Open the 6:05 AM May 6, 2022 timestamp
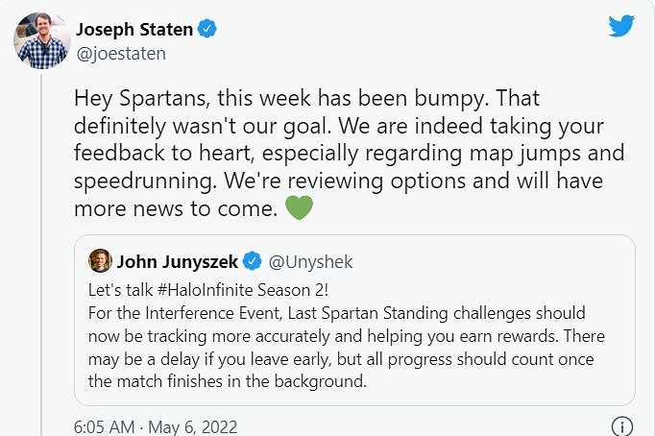The image size is (655, 436). coord(155,426)
